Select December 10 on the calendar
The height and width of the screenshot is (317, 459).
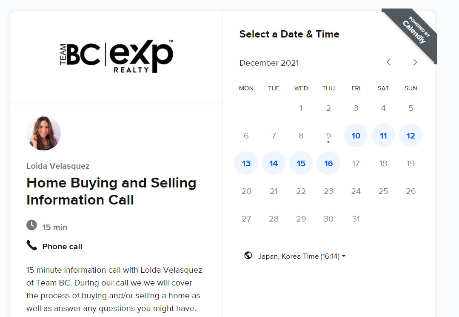tap(356, 136)
